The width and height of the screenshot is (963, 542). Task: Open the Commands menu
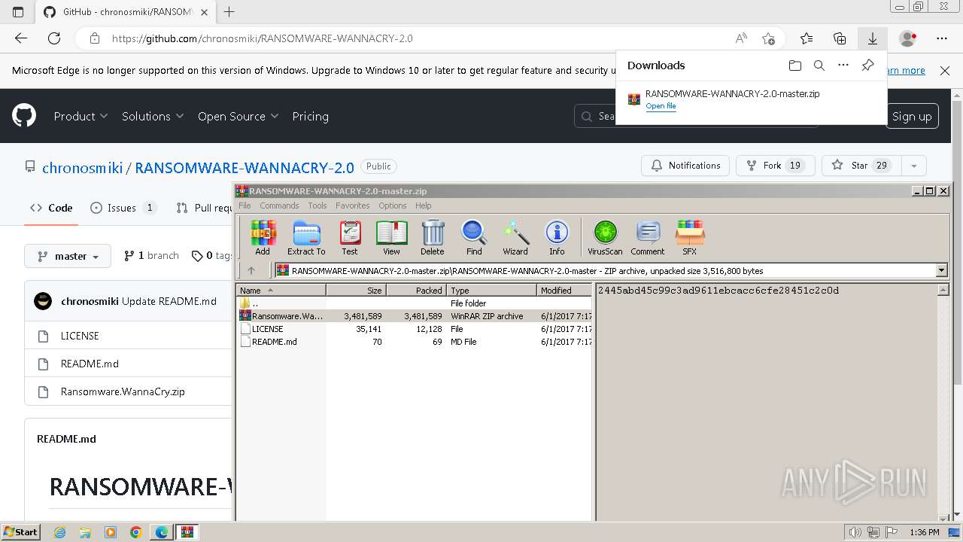(279, 206)
